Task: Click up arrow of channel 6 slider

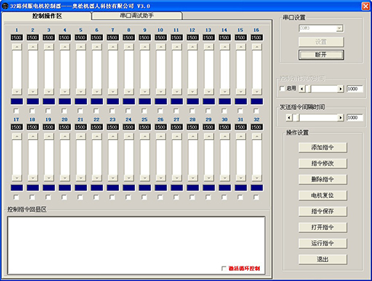Action: coord(97,47)
